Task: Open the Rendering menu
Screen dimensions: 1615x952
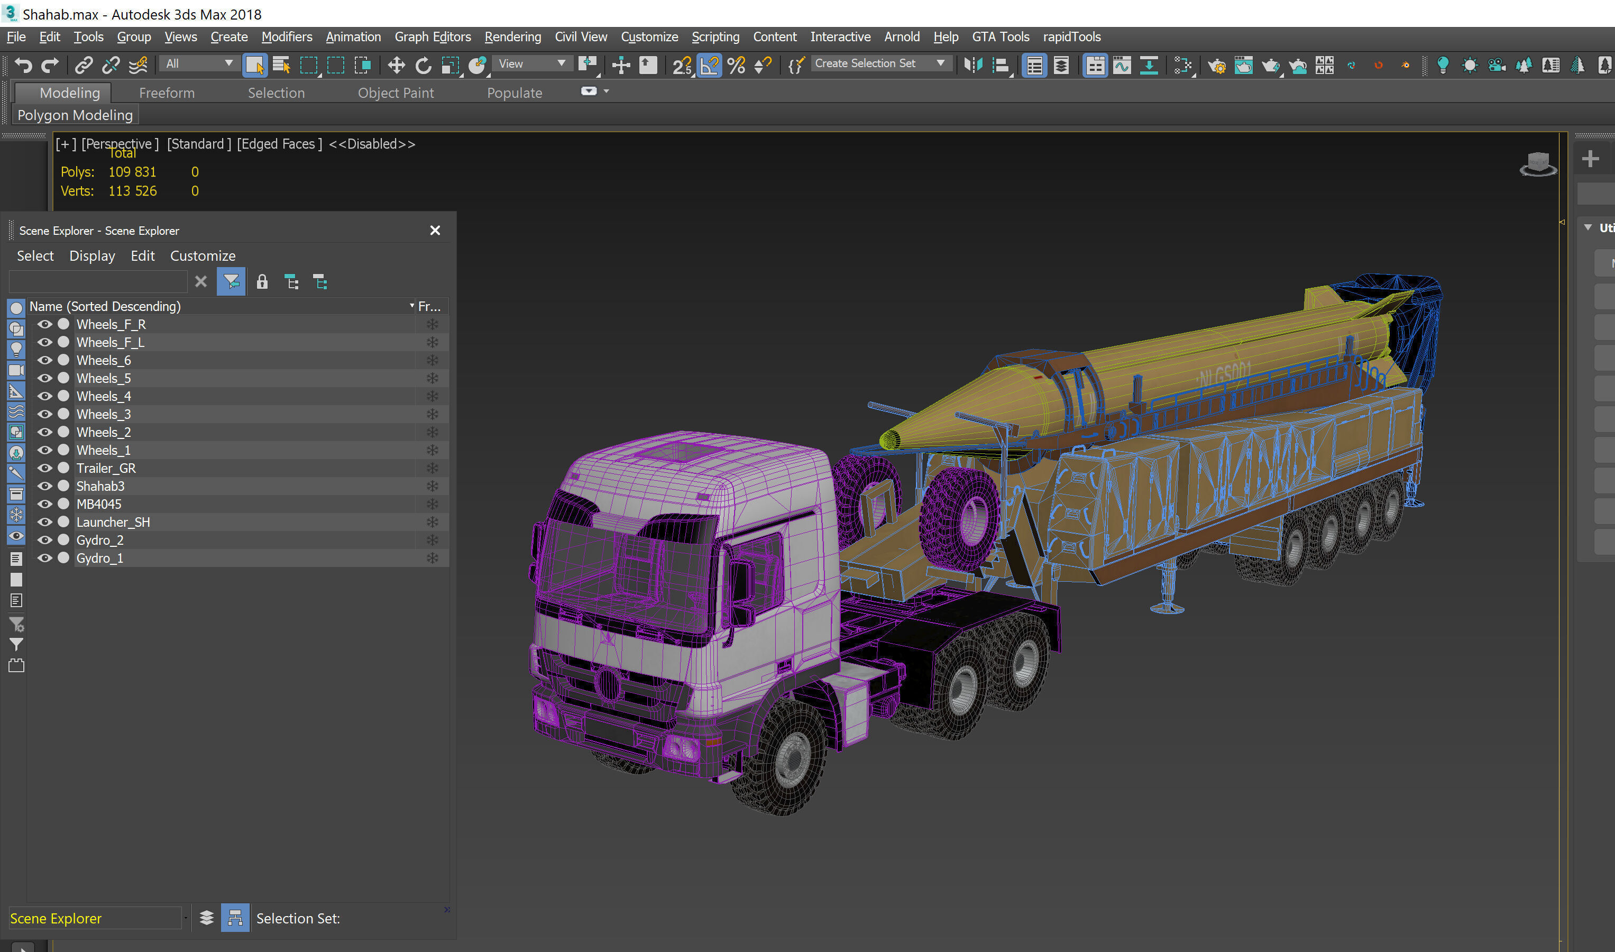Action: click(512, 36)
